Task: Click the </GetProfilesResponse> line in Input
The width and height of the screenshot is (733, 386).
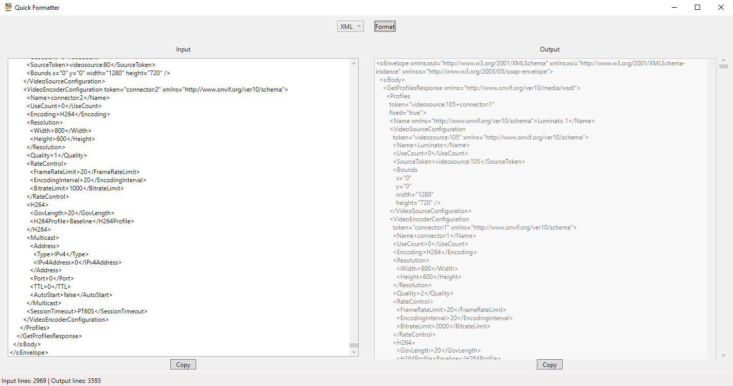Action: tap(49, 336)
